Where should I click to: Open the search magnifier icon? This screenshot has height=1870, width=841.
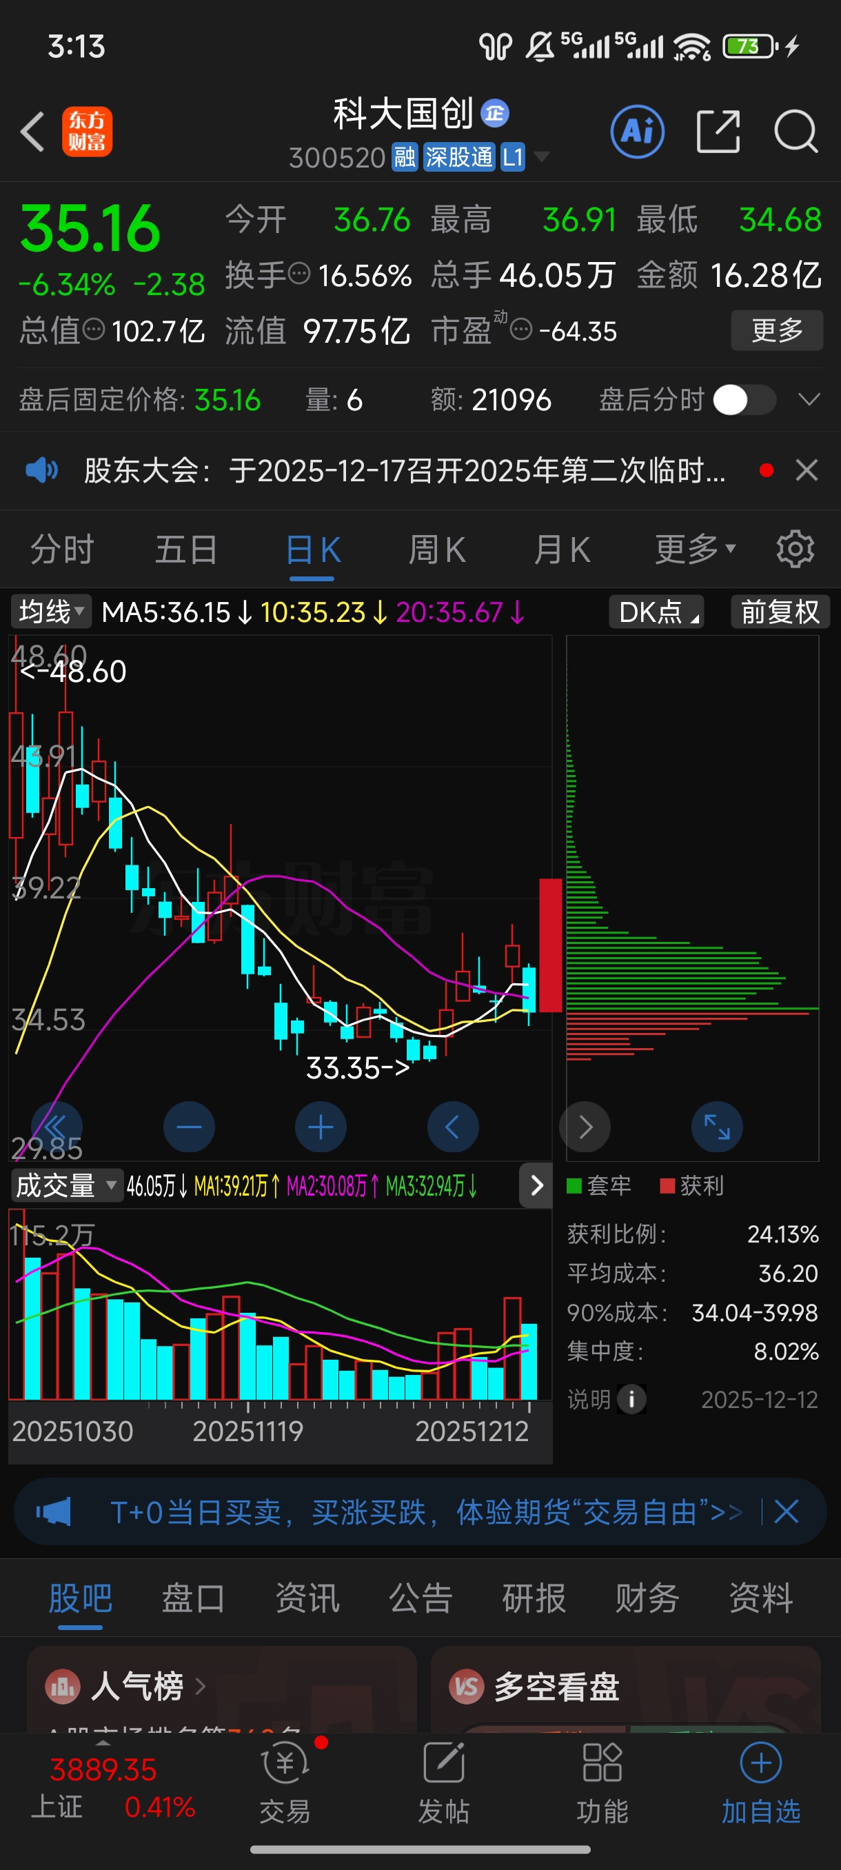[796, 132]
